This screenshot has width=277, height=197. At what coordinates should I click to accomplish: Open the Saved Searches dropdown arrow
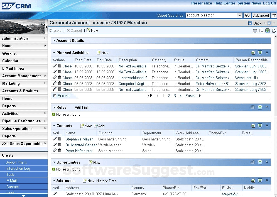click(239, 15)
